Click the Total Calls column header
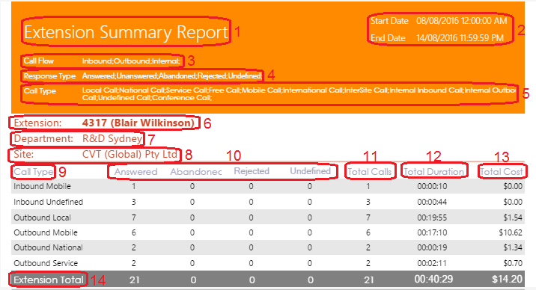The width and height of the screenshot is (536, 290). pyautogui.click(x=370, y=172)
